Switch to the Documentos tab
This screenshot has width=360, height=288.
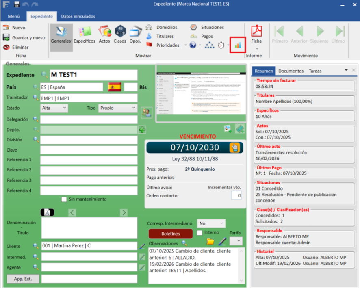point(291,71)
